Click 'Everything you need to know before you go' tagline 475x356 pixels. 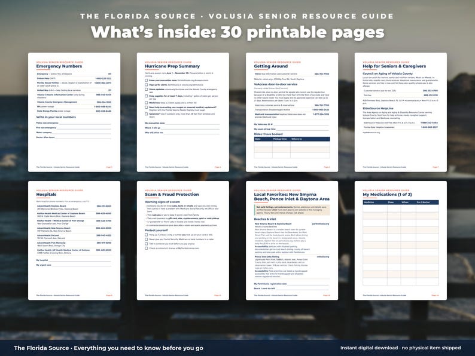[138, 348]
